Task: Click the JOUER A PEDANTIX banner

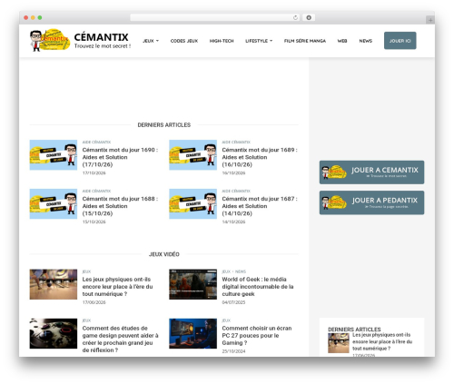Action: 371,202
